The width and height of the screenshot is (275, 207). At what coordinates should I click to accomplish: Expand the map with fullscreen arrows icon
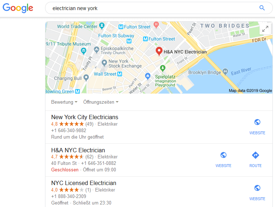(x=265, y=29)
